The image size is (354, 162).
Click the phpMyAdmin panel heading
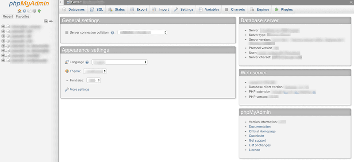(x=256, y=112)
